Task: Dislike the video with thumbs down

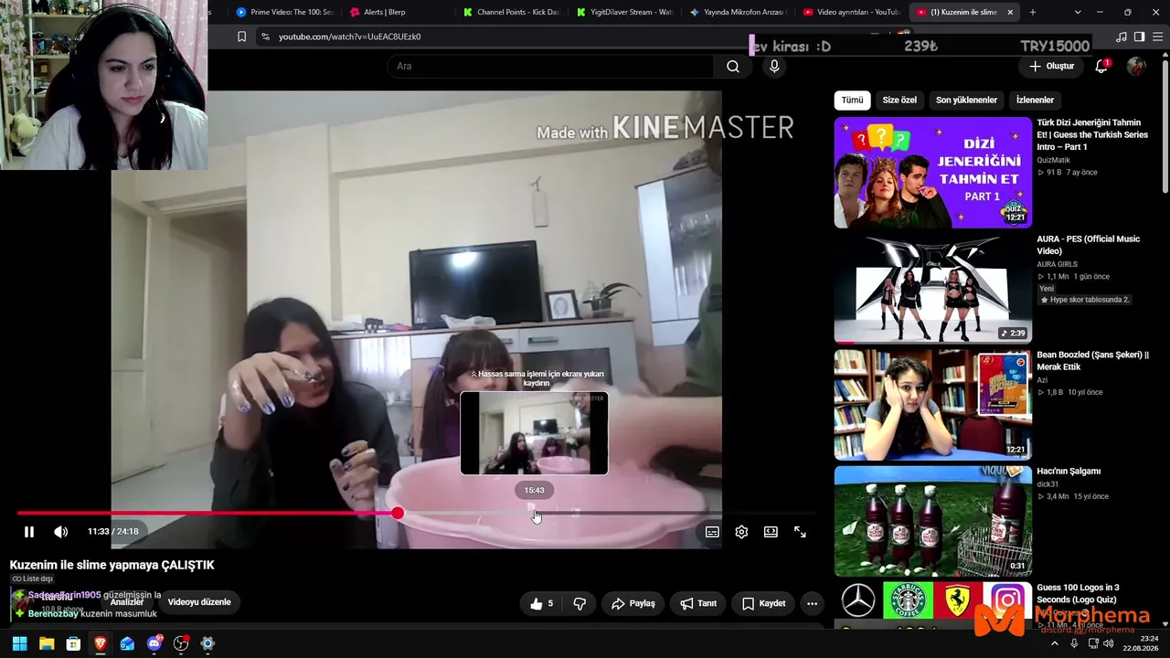Action: click(580, 603)
